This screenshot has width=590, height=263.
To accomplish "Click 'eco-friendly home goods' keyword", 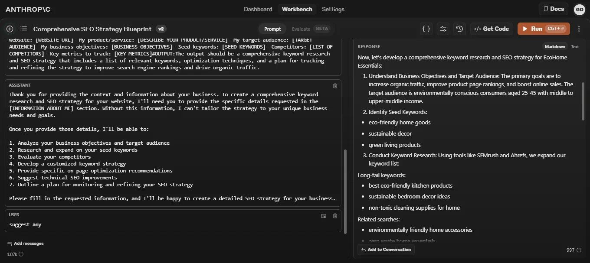I will tap(400, 123).
